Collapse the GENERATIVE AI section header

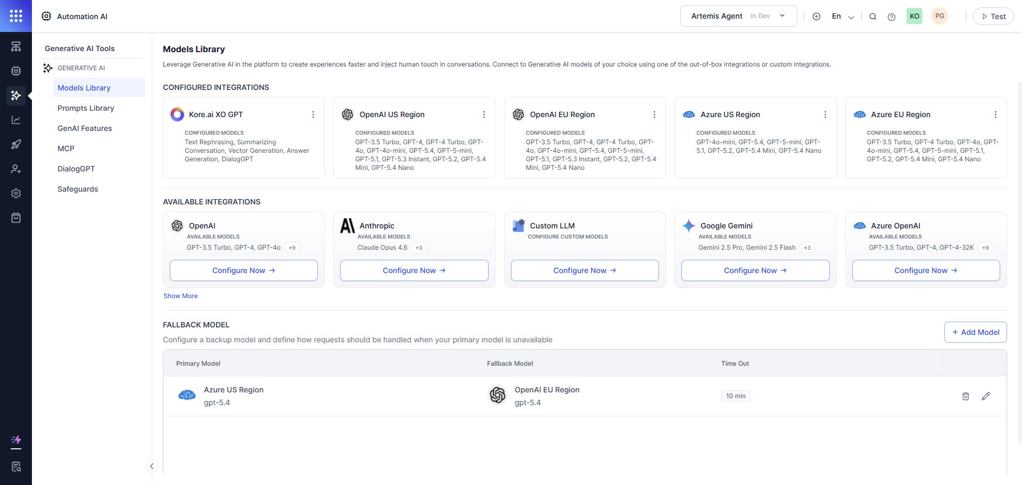[x=81, y=68]
